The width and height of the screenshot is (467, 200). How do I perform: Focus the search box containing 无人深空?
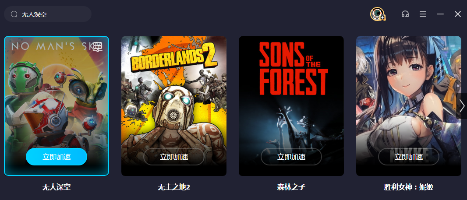click(48, 14)
